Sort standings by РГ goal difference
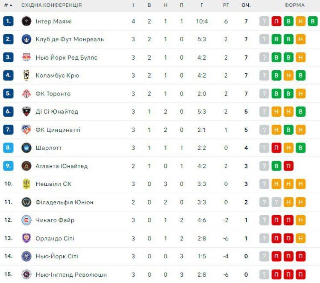This screenshot has width=320, height=283. [x=226, y=5]
